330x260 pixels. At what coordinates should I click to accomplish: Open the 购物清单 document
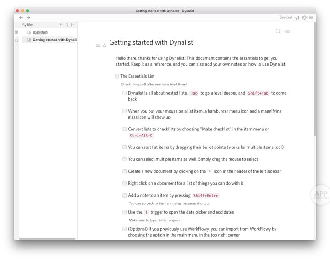point(40,33)
